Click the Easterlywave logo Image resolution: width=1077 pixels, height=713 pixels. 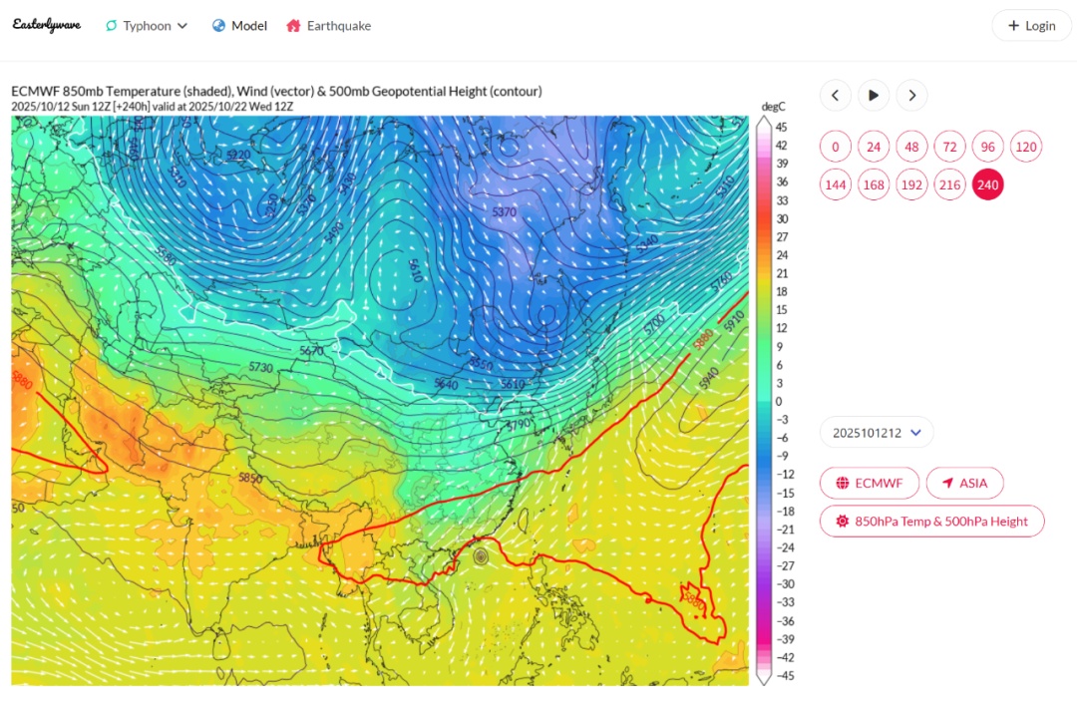(47, 25)
